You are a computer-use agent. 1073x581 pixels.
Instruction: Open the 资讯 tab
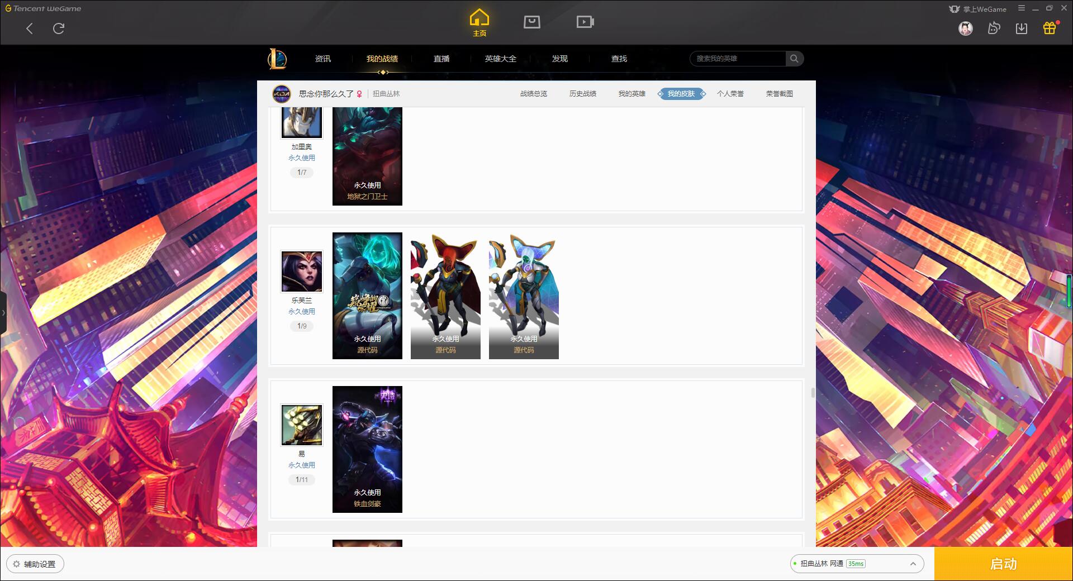[322, 59]
